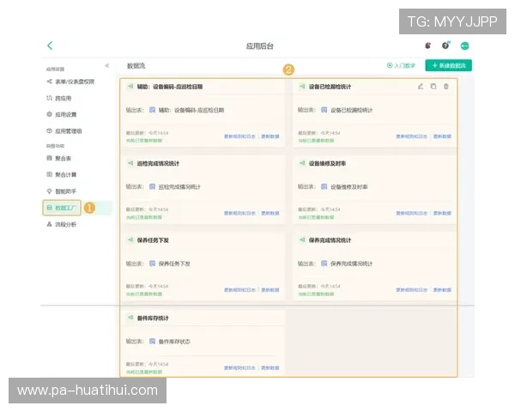Open the 巡检完成情况统计 card title
This screenshot has height=412, width=515.
pos(158,163)
